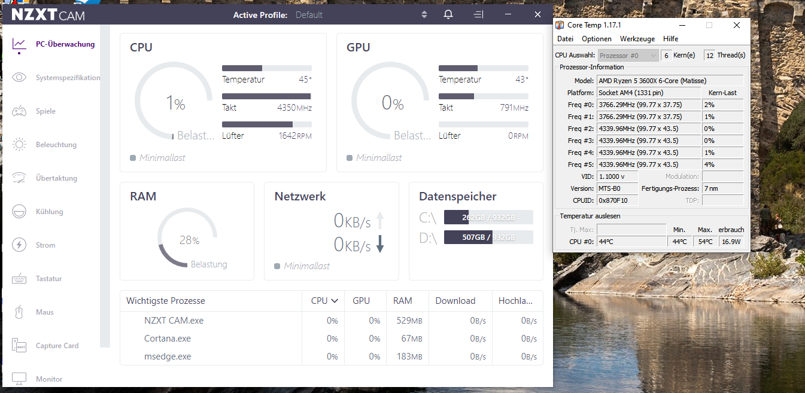
Task: Open Capture Card icon
Action: tap(19, 346)
